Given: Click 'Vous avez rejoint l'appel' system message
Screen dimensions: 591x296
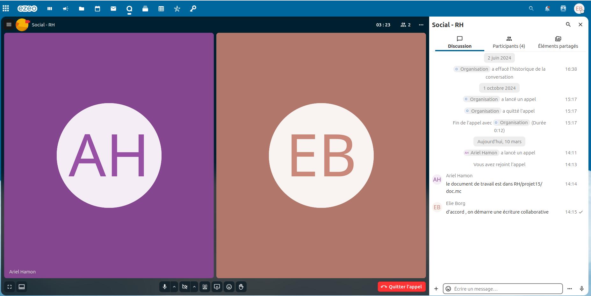Looking at the screenshot, I should [499, 165].
